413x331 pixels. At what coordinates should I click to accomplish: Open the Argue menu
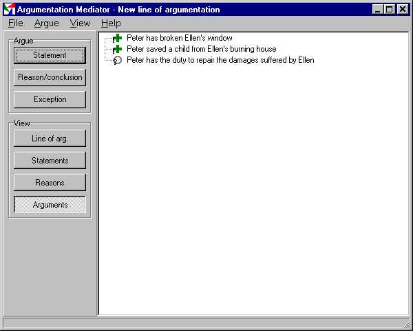pos(46,23)
